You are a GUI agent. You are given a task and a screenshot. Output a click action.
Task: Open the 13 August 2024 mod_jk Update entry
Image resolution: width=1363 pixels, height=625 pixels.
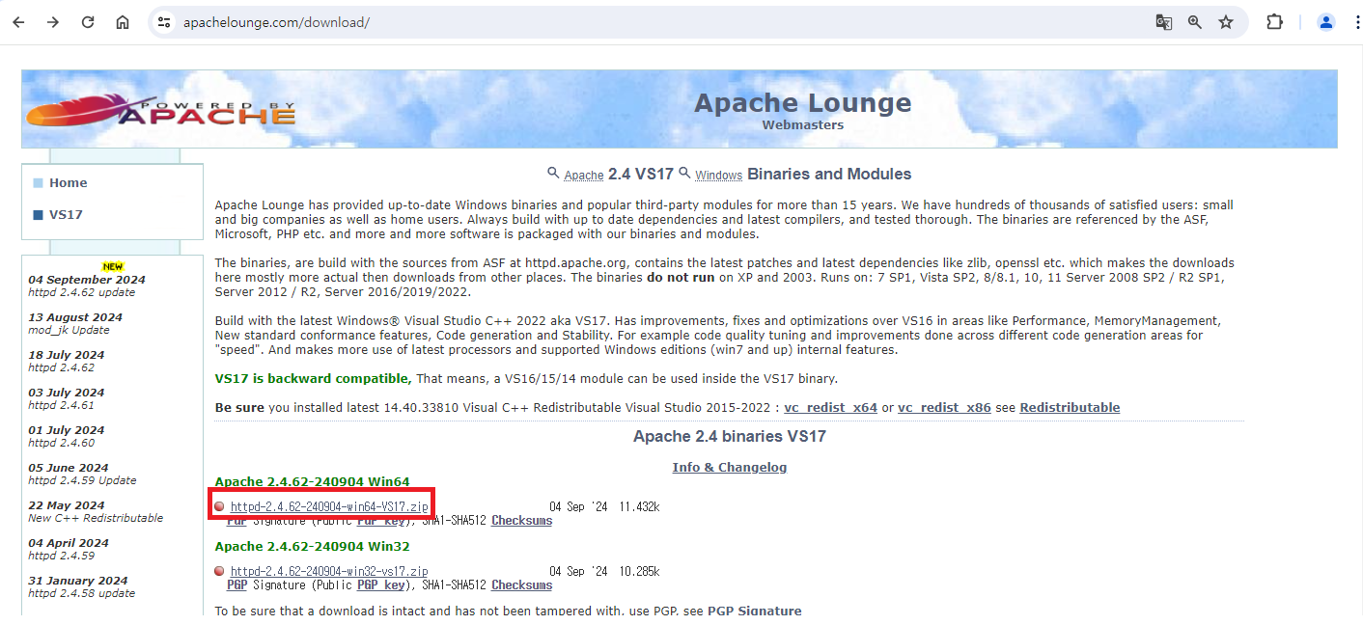[x=75, y=323]
